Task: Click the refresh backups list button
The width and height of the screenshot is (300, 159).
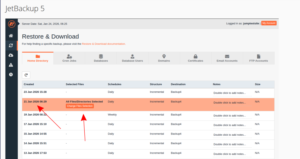Action: click(26, 75)
